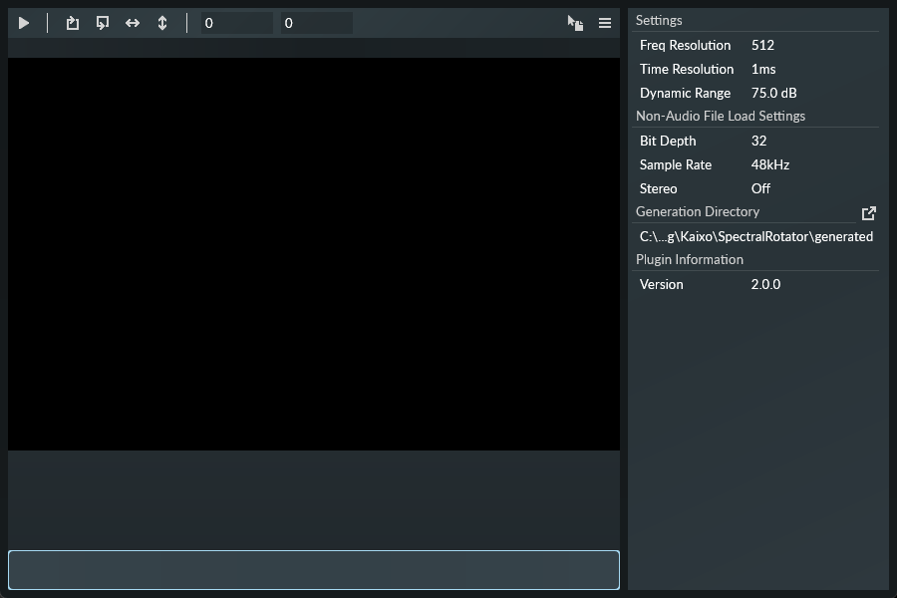This screenshot has height=598, width=897.
Task: Click the Stereo label
Action: (658, 188)
